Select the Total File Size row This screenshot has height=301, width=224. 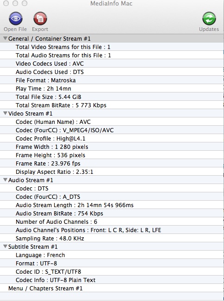tap(112, 97)
